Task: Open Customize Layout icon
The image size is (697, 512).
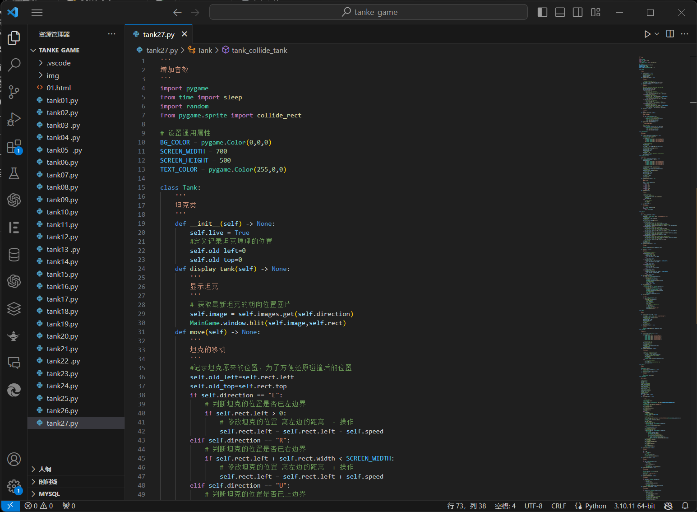Action: [595, 12]
